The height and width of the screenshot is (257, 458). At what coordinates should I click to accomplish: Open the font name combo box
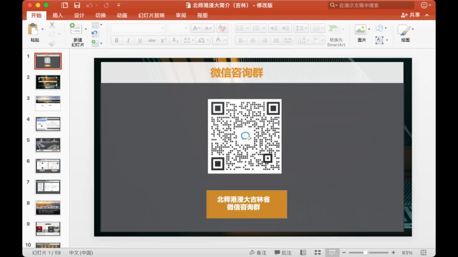click(x=138, y=28)
